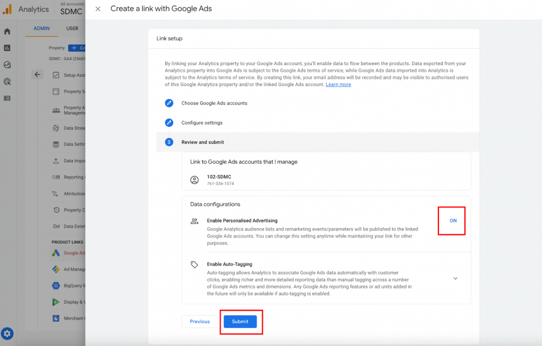Image resolution: width=542 pixels, height=346 pixels.
Task: Open Property Access Management people icon
Action: coord(56,111)
